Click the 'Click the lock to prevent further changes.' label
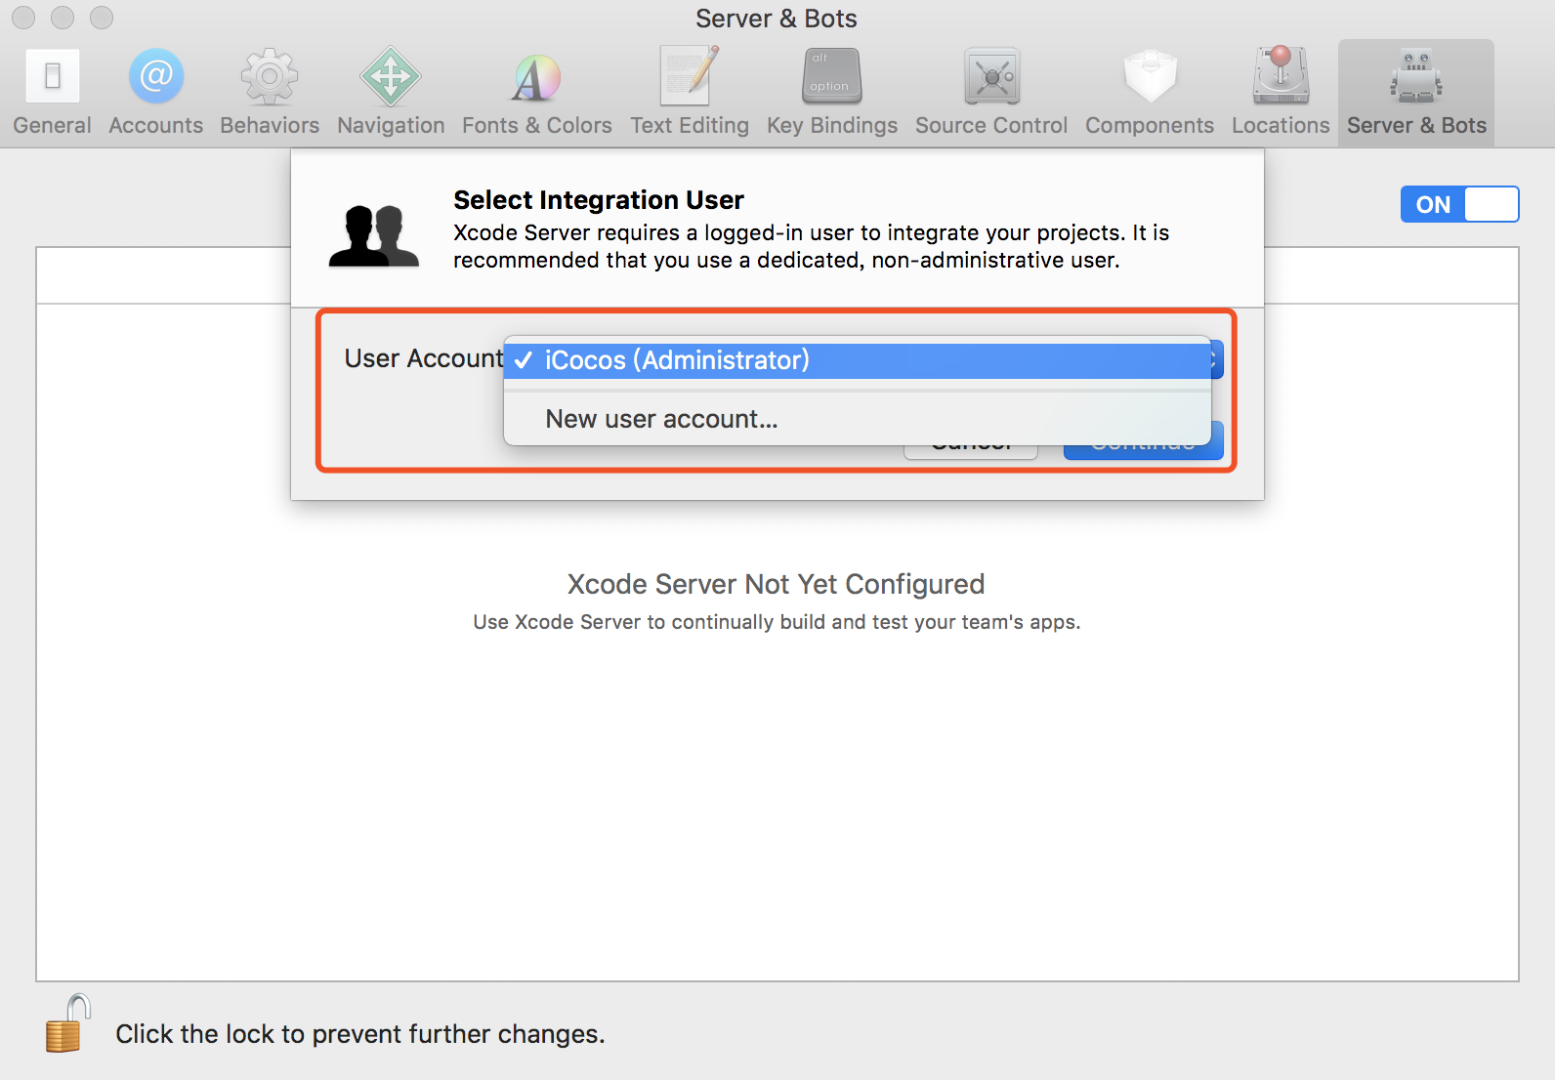The height and width of the screenshot is (1080, 1555). coord(360,1034)
